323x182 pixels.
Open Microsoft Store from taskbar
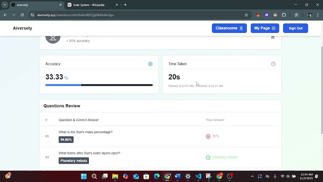(146, 176)
